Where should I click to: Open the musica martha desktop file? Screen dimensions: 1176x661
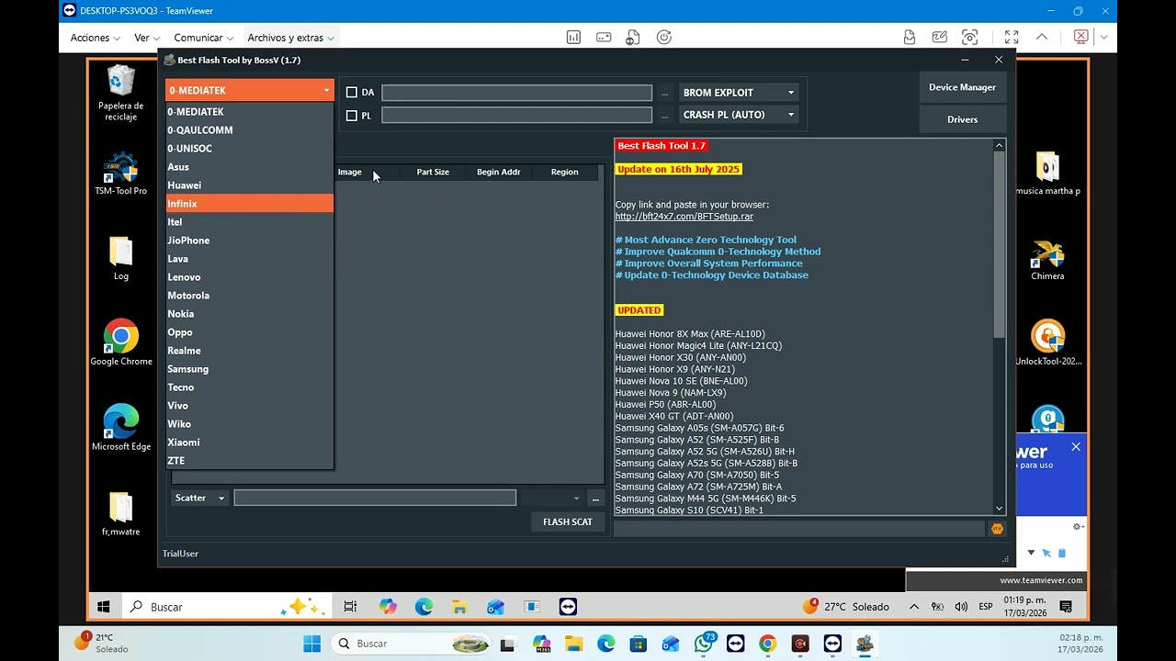pos(1047,174)
